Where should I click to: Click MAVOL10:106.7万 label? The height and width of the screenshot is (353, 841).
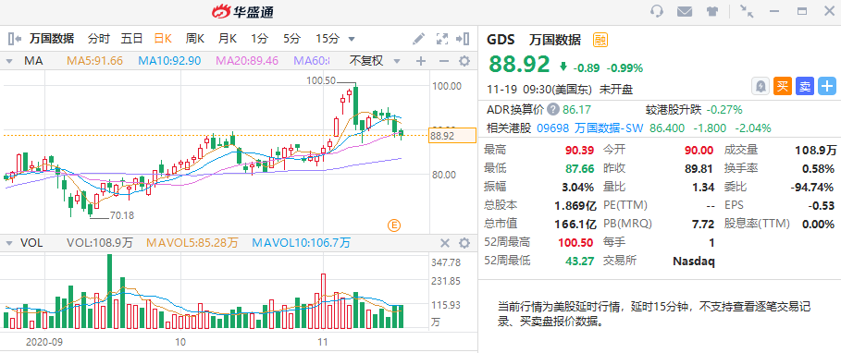(x=301, y=243)
